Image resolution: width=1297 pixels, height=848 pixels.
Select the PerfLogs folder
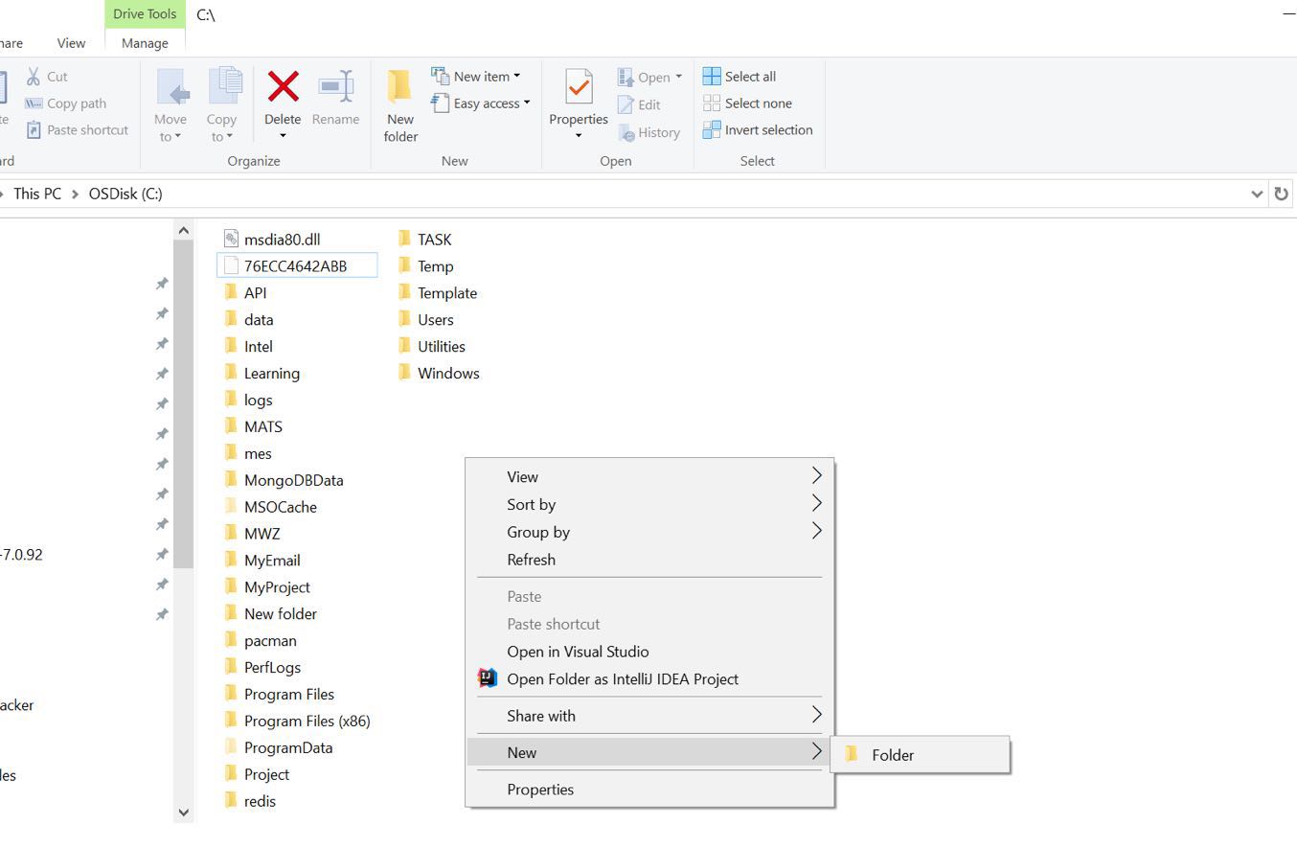pos(262,667)
